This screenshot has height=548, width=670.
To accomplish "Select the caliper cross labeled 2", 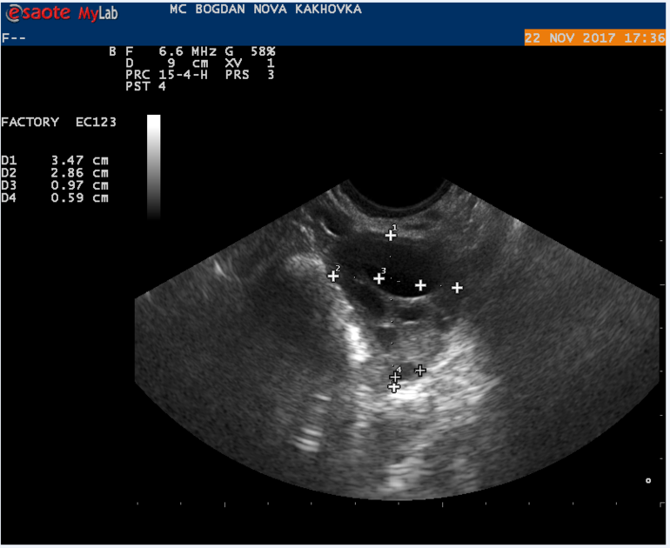I will coord(332,277).
